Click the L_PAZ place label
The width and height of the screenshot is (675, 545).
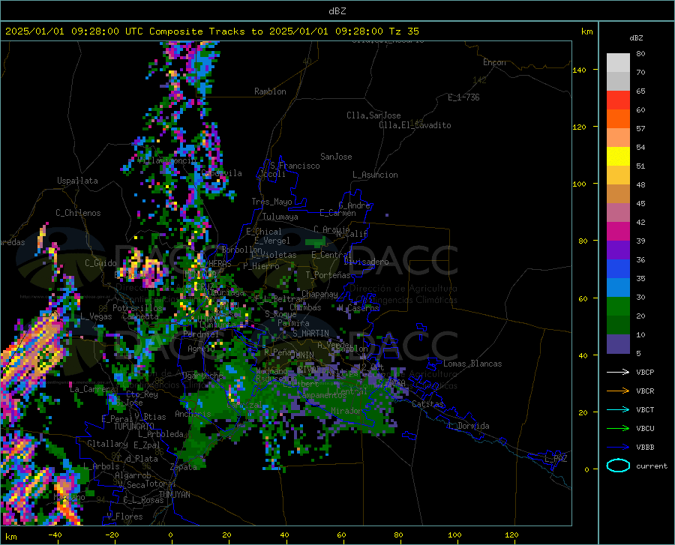coord(556,459)
